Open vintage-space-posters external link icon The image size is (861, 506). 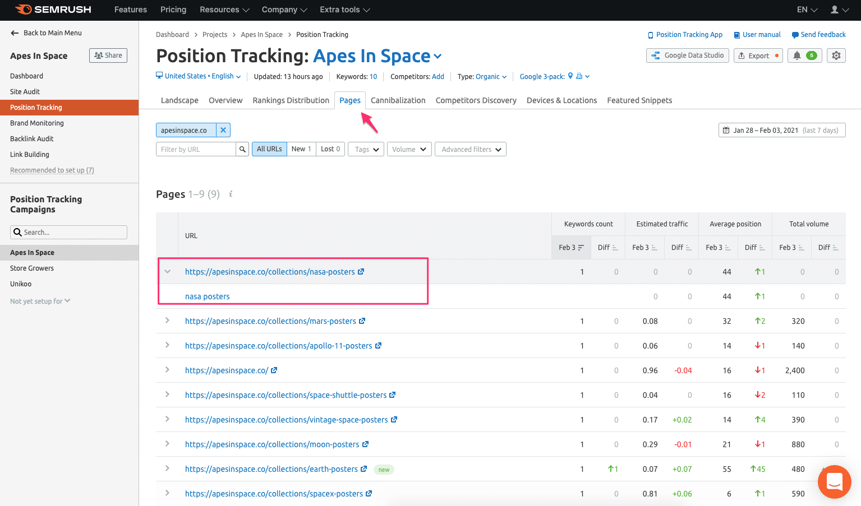point(394,420)
